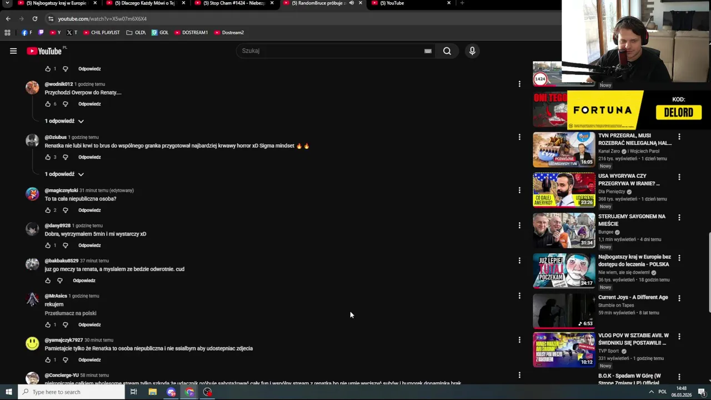Like the @Dziubus comment about Renatka
Screen dimensions: 711x400
[x=48, y=157]
